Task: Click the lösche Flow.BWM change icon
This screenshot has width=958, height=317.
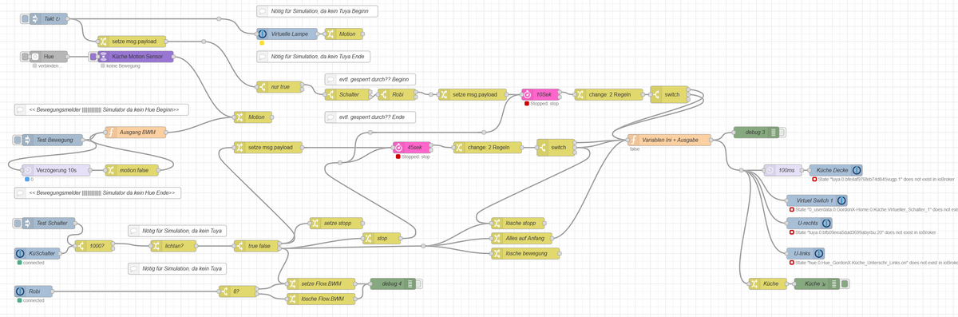Action: coord(293,299)
